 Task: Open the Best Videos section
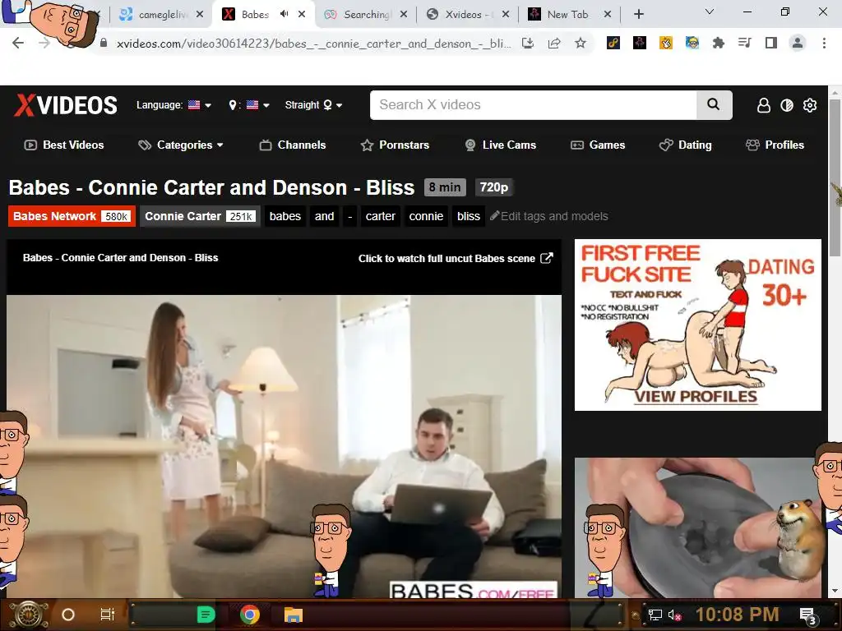coord(64,145)
